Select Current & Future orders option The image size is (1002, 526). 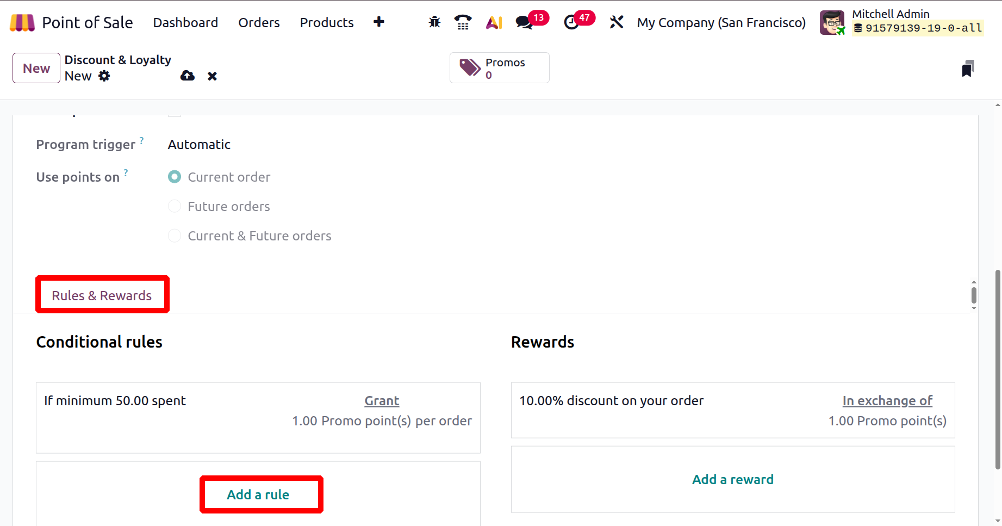(x=174, y=236)
